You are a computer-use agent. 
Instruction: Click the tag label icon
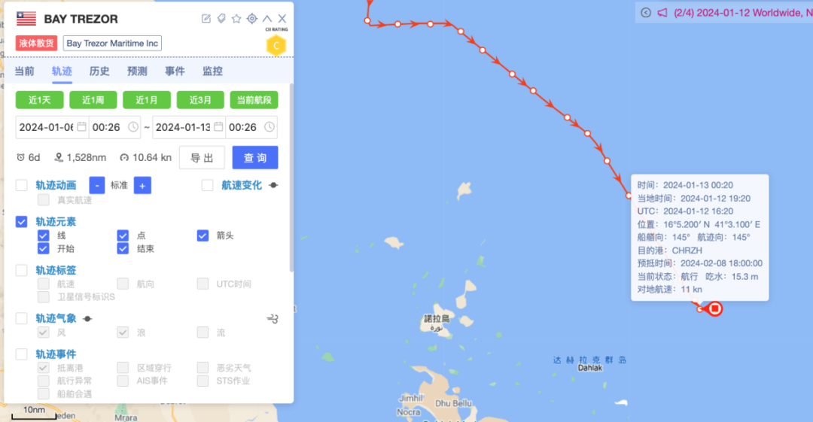coord(221,19)
